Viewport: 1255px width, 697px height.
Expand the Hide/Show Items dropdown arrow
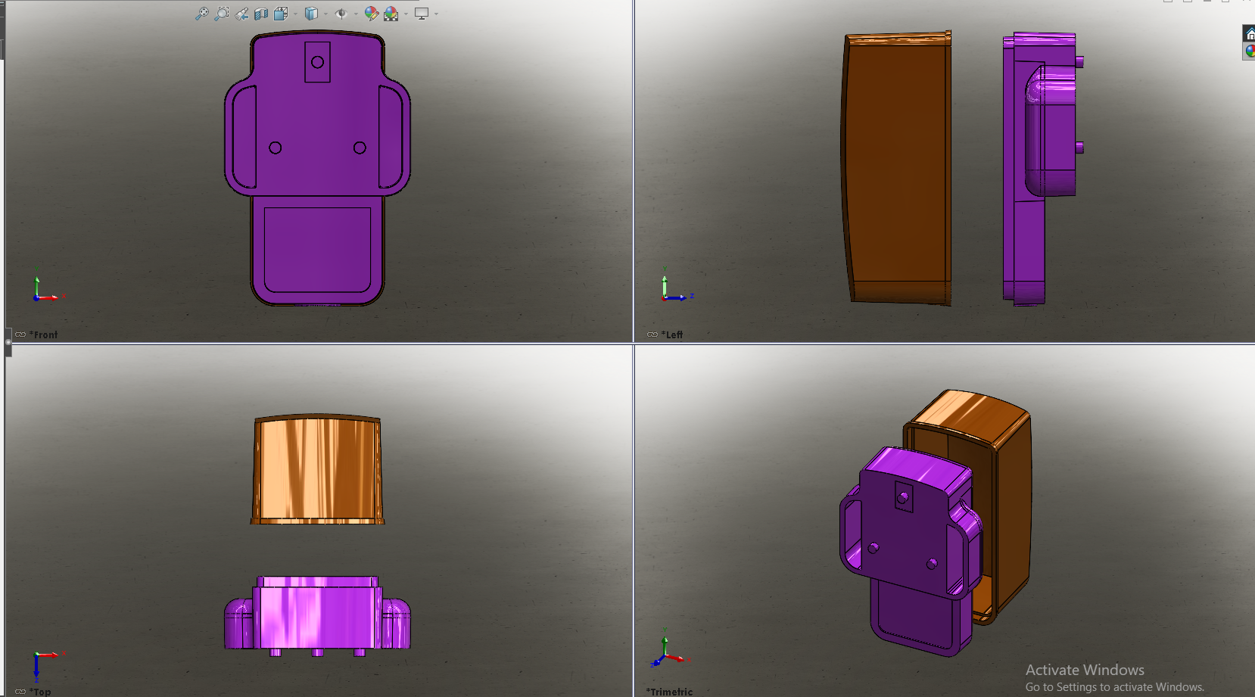pyautogui.click(x=356, y=14)
